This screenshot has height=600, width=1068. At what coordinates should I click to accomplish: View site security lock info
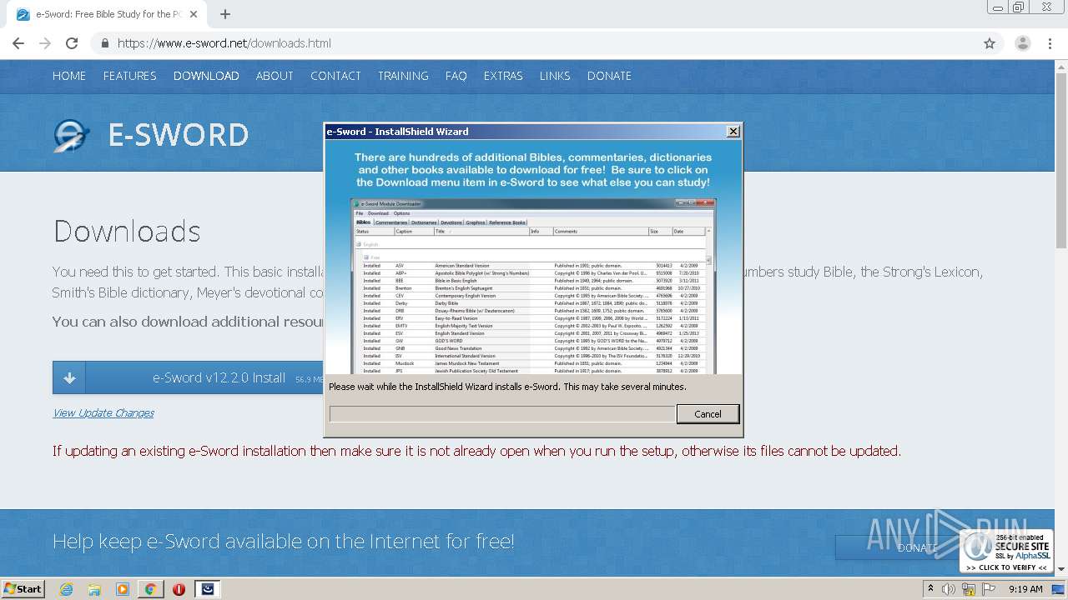pyautogui.click(x=104, y=43)
